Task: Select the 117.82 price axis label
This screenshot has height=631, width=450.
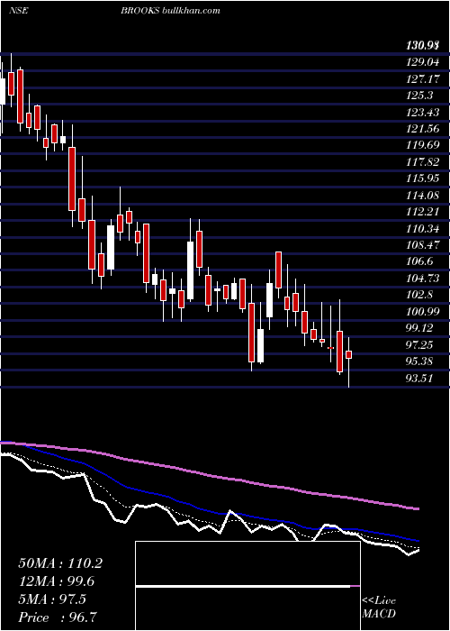Action: [423, 161]
